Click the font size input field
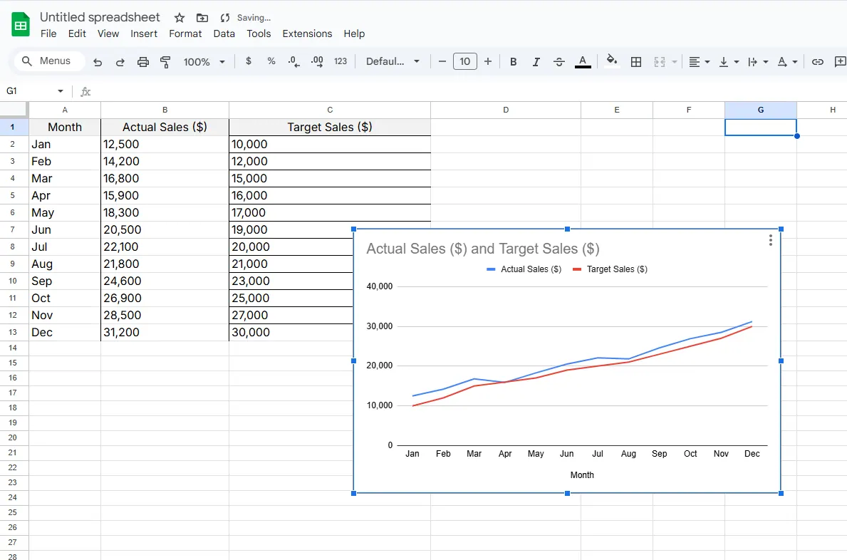Image resolution: width=847 pixels, height=560 pixels. 464,61
